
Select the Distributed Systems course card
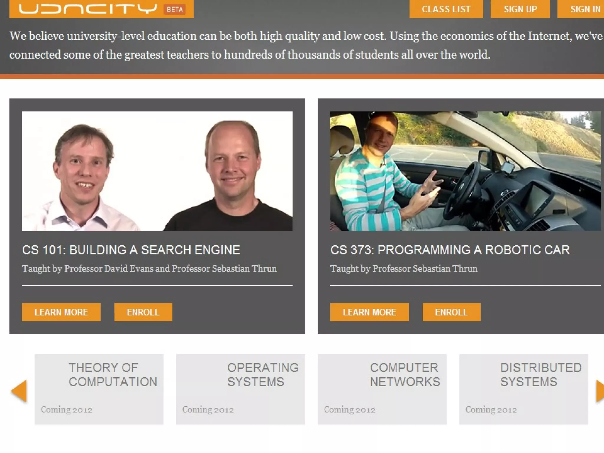coord(524,389)
